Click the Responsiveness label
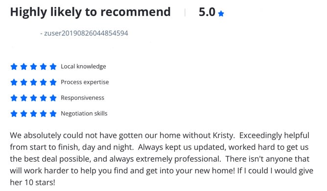Image resolution: width=327 pixels, height=191 pixels. click(x=82, y=98)
